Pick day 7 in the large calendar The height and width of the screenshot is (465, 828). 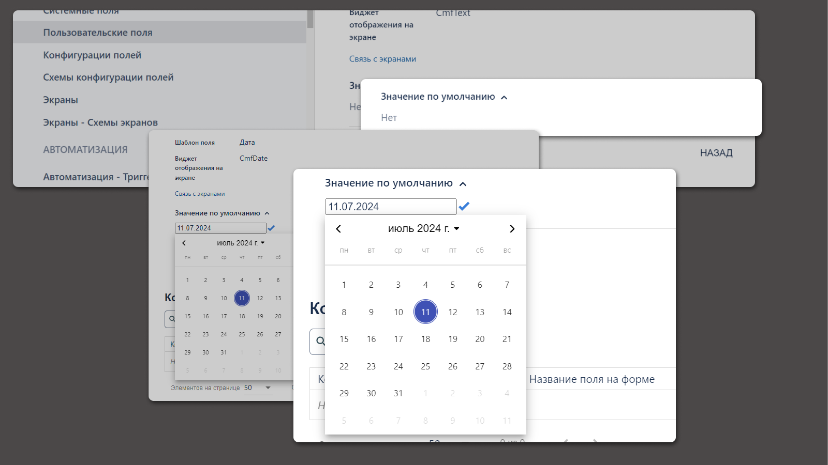pos(507,285)
